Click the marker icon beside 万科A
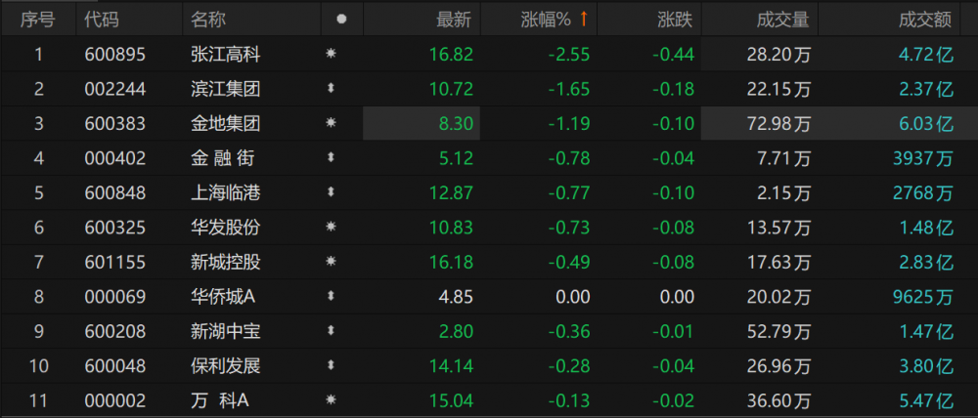Screen dimensions: 978x418 (x=331, y=399)
